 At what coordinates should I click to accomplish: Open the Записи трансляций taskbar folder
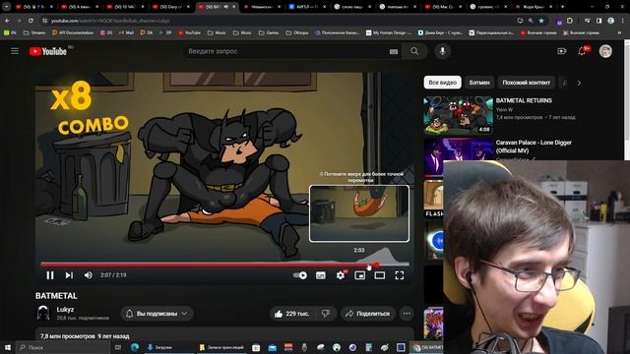click(221, 347)
